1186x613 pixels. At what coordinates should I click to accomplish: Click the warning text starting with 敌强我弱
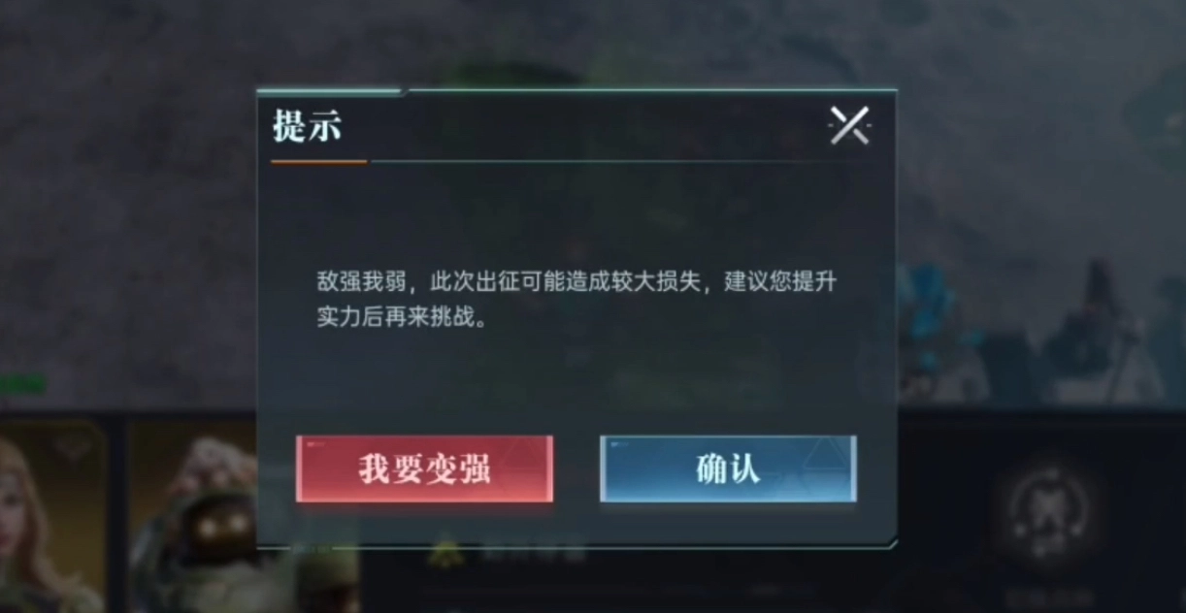coord(577,300)
